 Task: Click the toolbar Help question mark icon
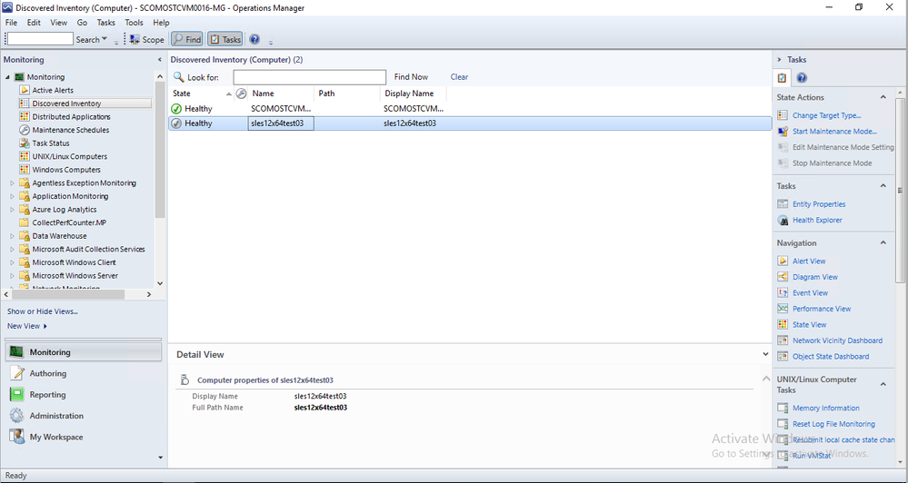click(x=254, y=39)
